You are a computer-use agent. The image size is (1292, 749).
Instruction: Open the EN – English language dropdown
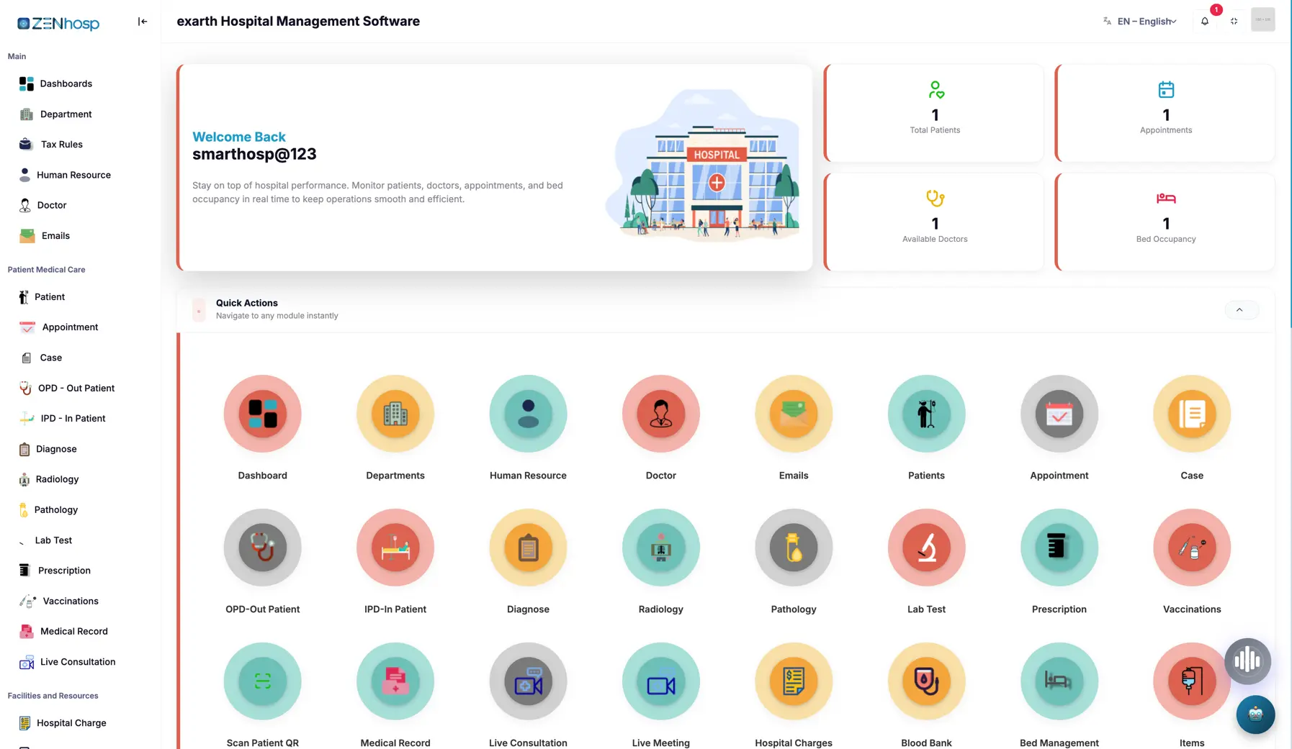1140,21
